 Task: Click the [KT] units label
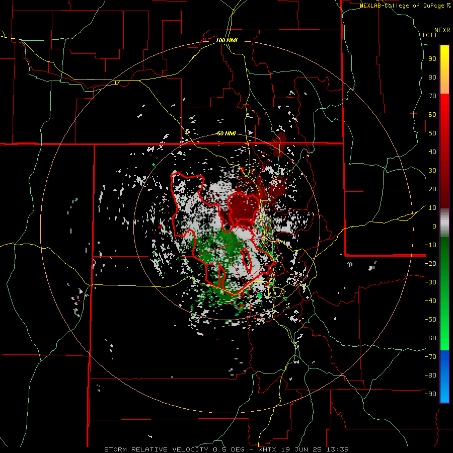(430, 35)
